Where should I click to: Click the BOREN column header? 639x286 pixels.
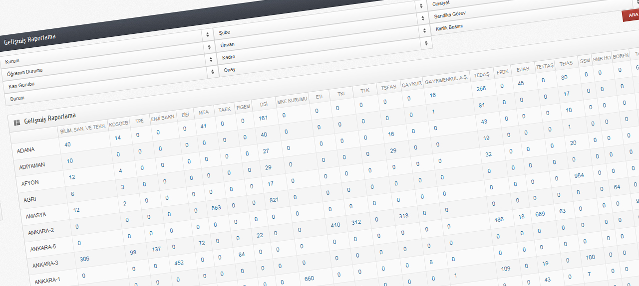(621, 56)
